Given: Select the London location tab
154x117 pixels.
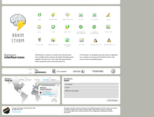Looking at the screenshot, I should click(x=22, y=80).
